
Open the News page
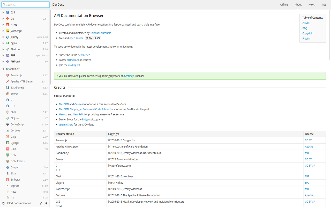pyautogui.click(x=312, y=5)
